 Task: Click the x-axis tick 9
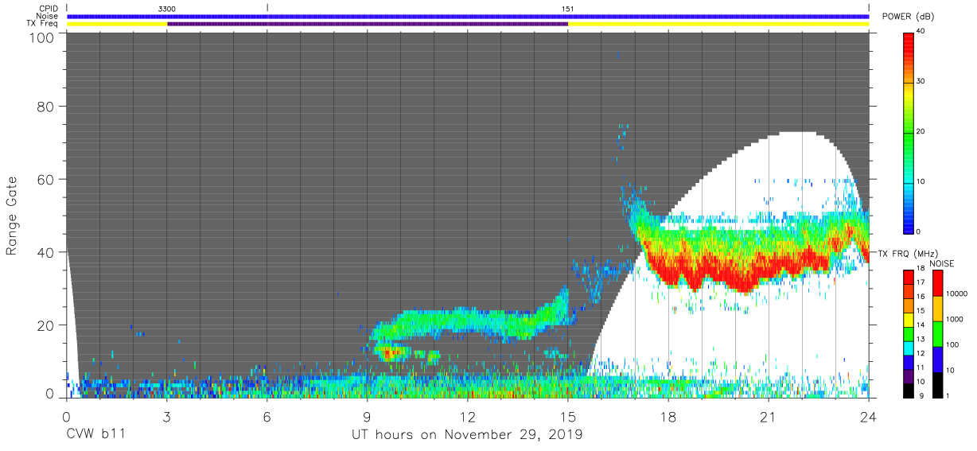pos(368,416)
